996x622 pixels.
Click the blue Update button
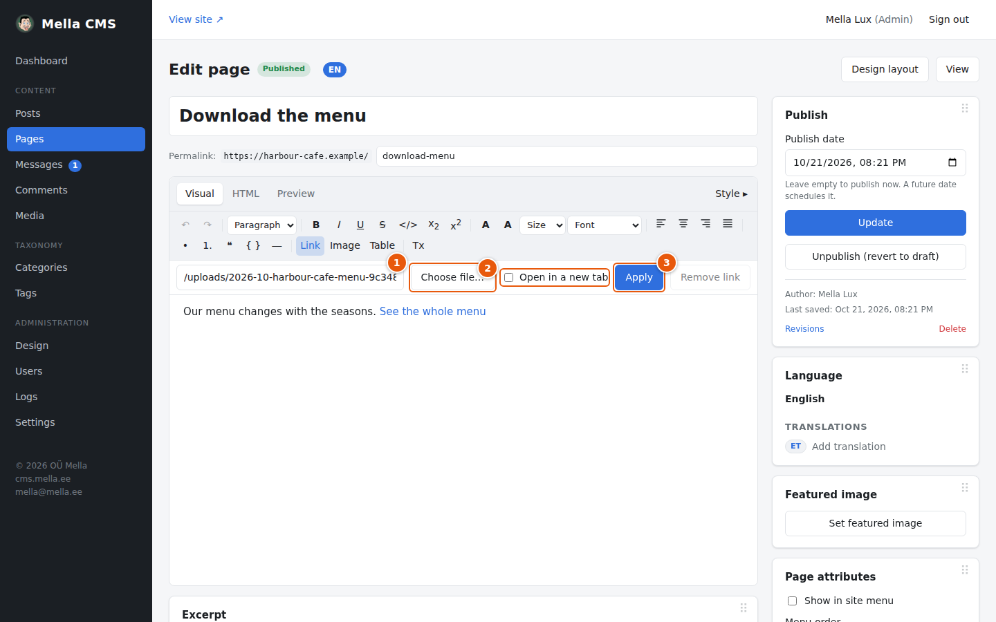(876, 223)
